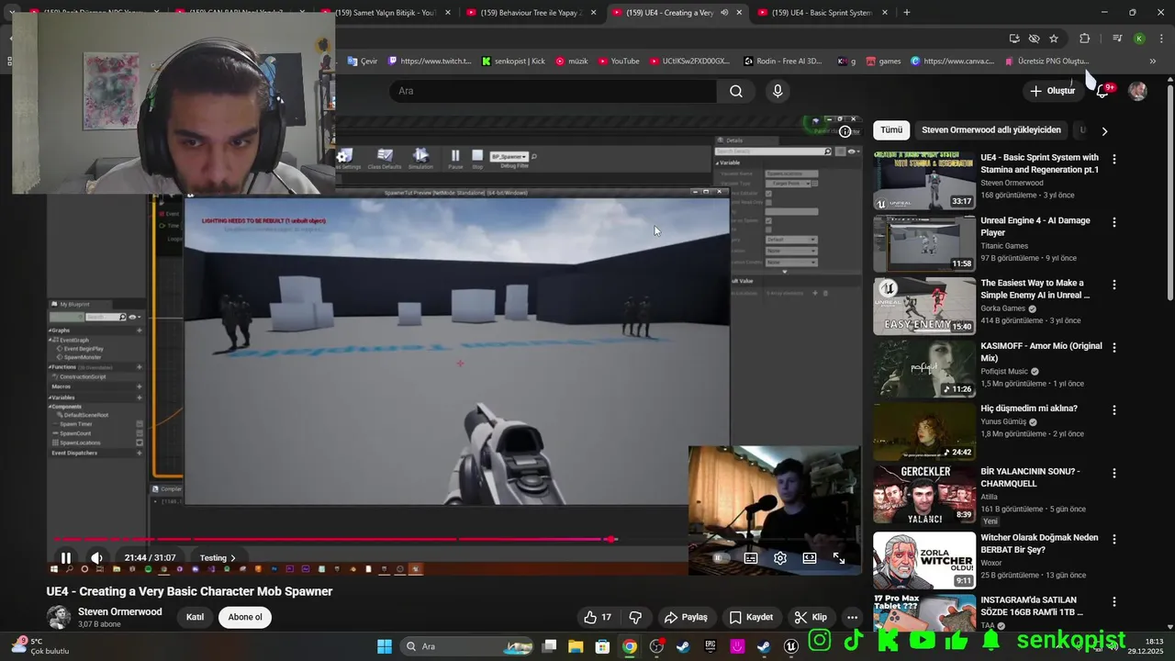
Task: Open the browser extensions puzzle icon
Action: (1085, 39)
